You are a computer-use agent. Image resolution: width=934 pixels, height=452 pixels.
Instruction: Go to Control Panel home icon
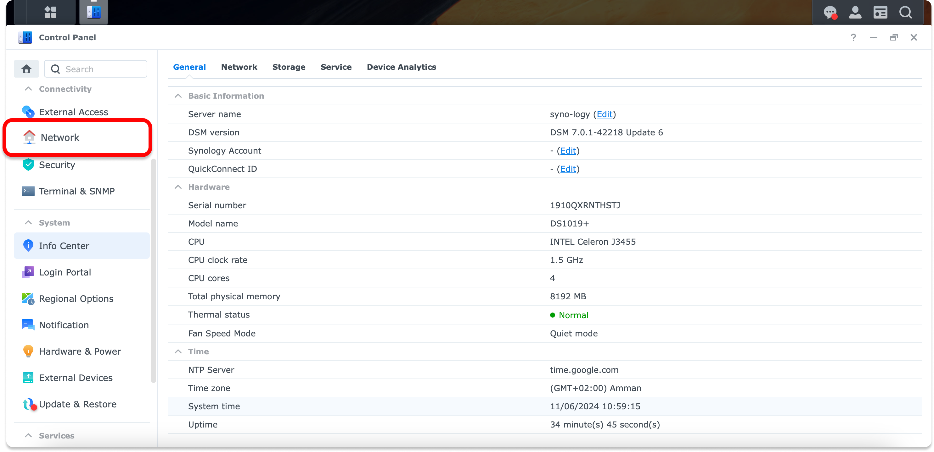(x=26, y=69)
